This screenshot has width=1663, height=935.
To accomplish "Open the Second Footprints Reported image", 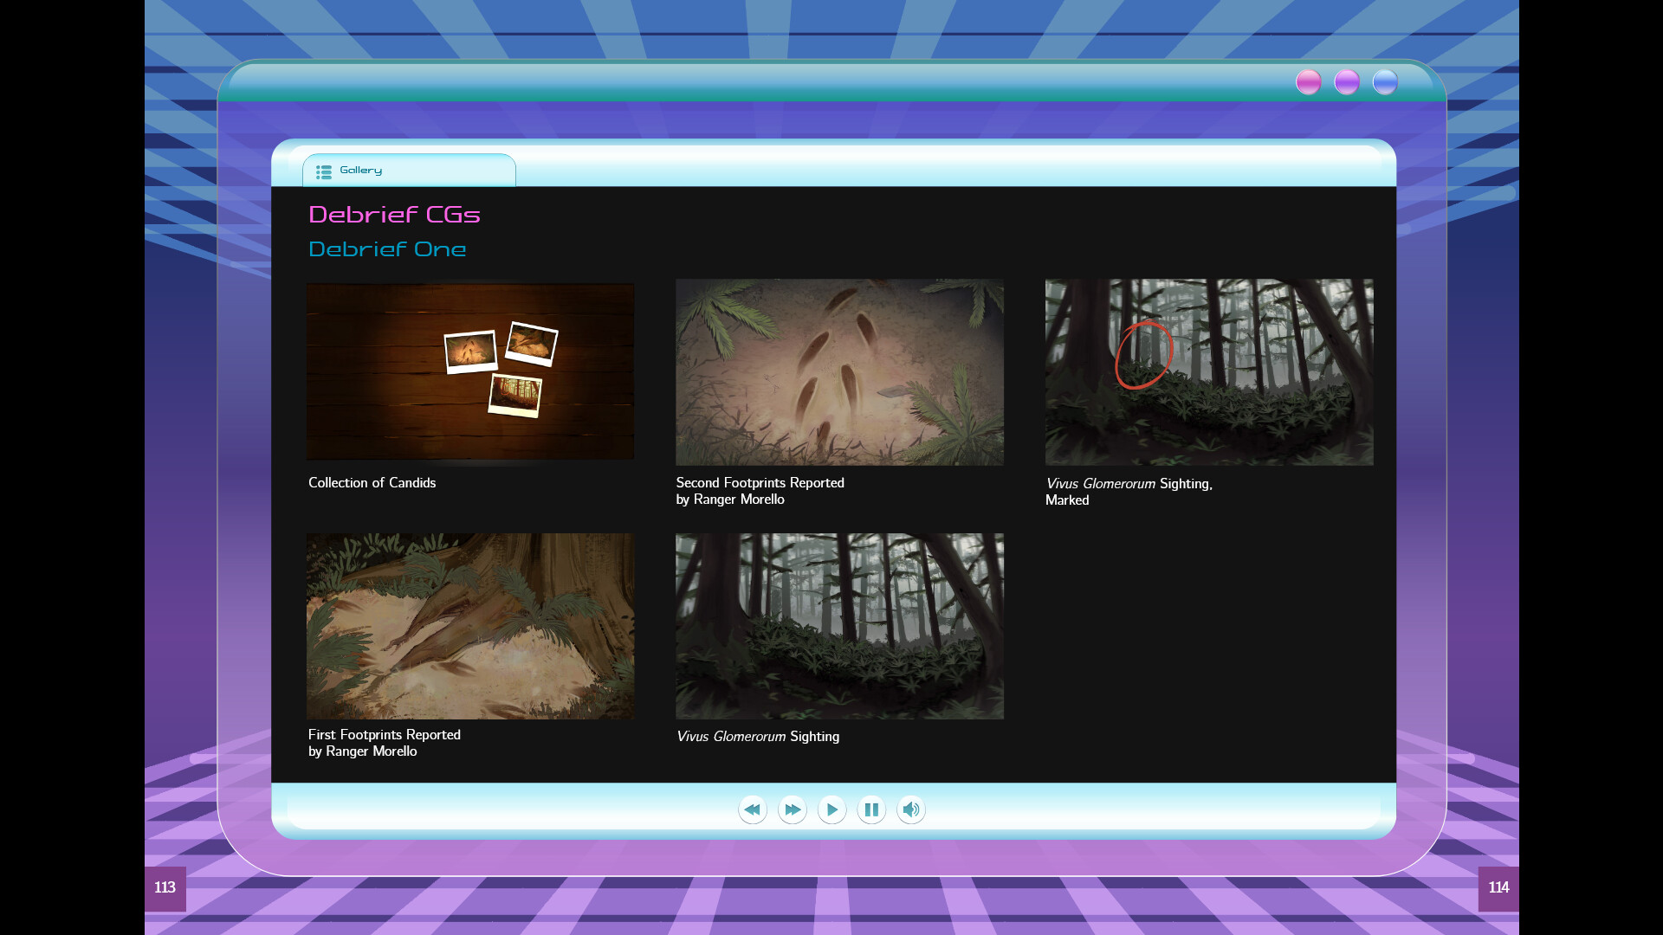I will coord(839,371).
